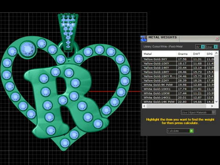Click the 18.26 DWT cell
The height and width of the screenshot is (165, 220).
pyautogui.click(x=198, y=81)
